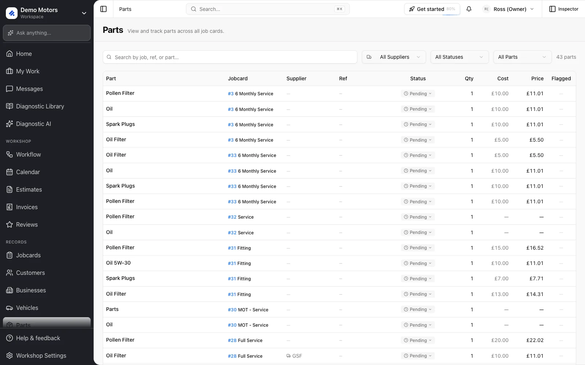Go to Customers list
The height and width of the screenshot is (365, 585).
click(47, 273)
